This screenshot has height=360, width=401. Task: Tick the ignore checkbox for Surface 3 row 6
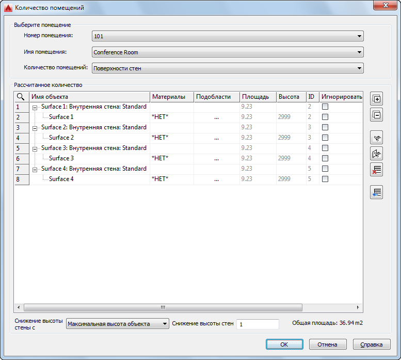pos(325,158)
